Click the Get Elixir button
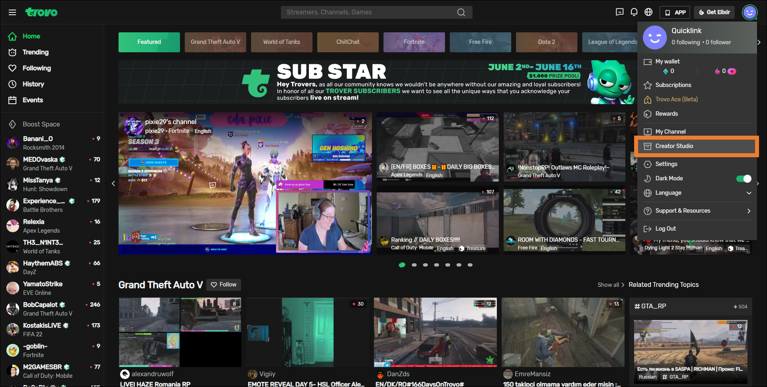 point(714,12)
